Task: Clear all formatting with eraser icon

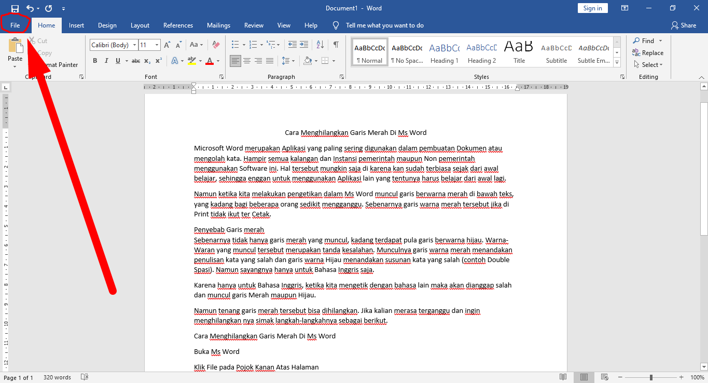Action: (216, 45)
